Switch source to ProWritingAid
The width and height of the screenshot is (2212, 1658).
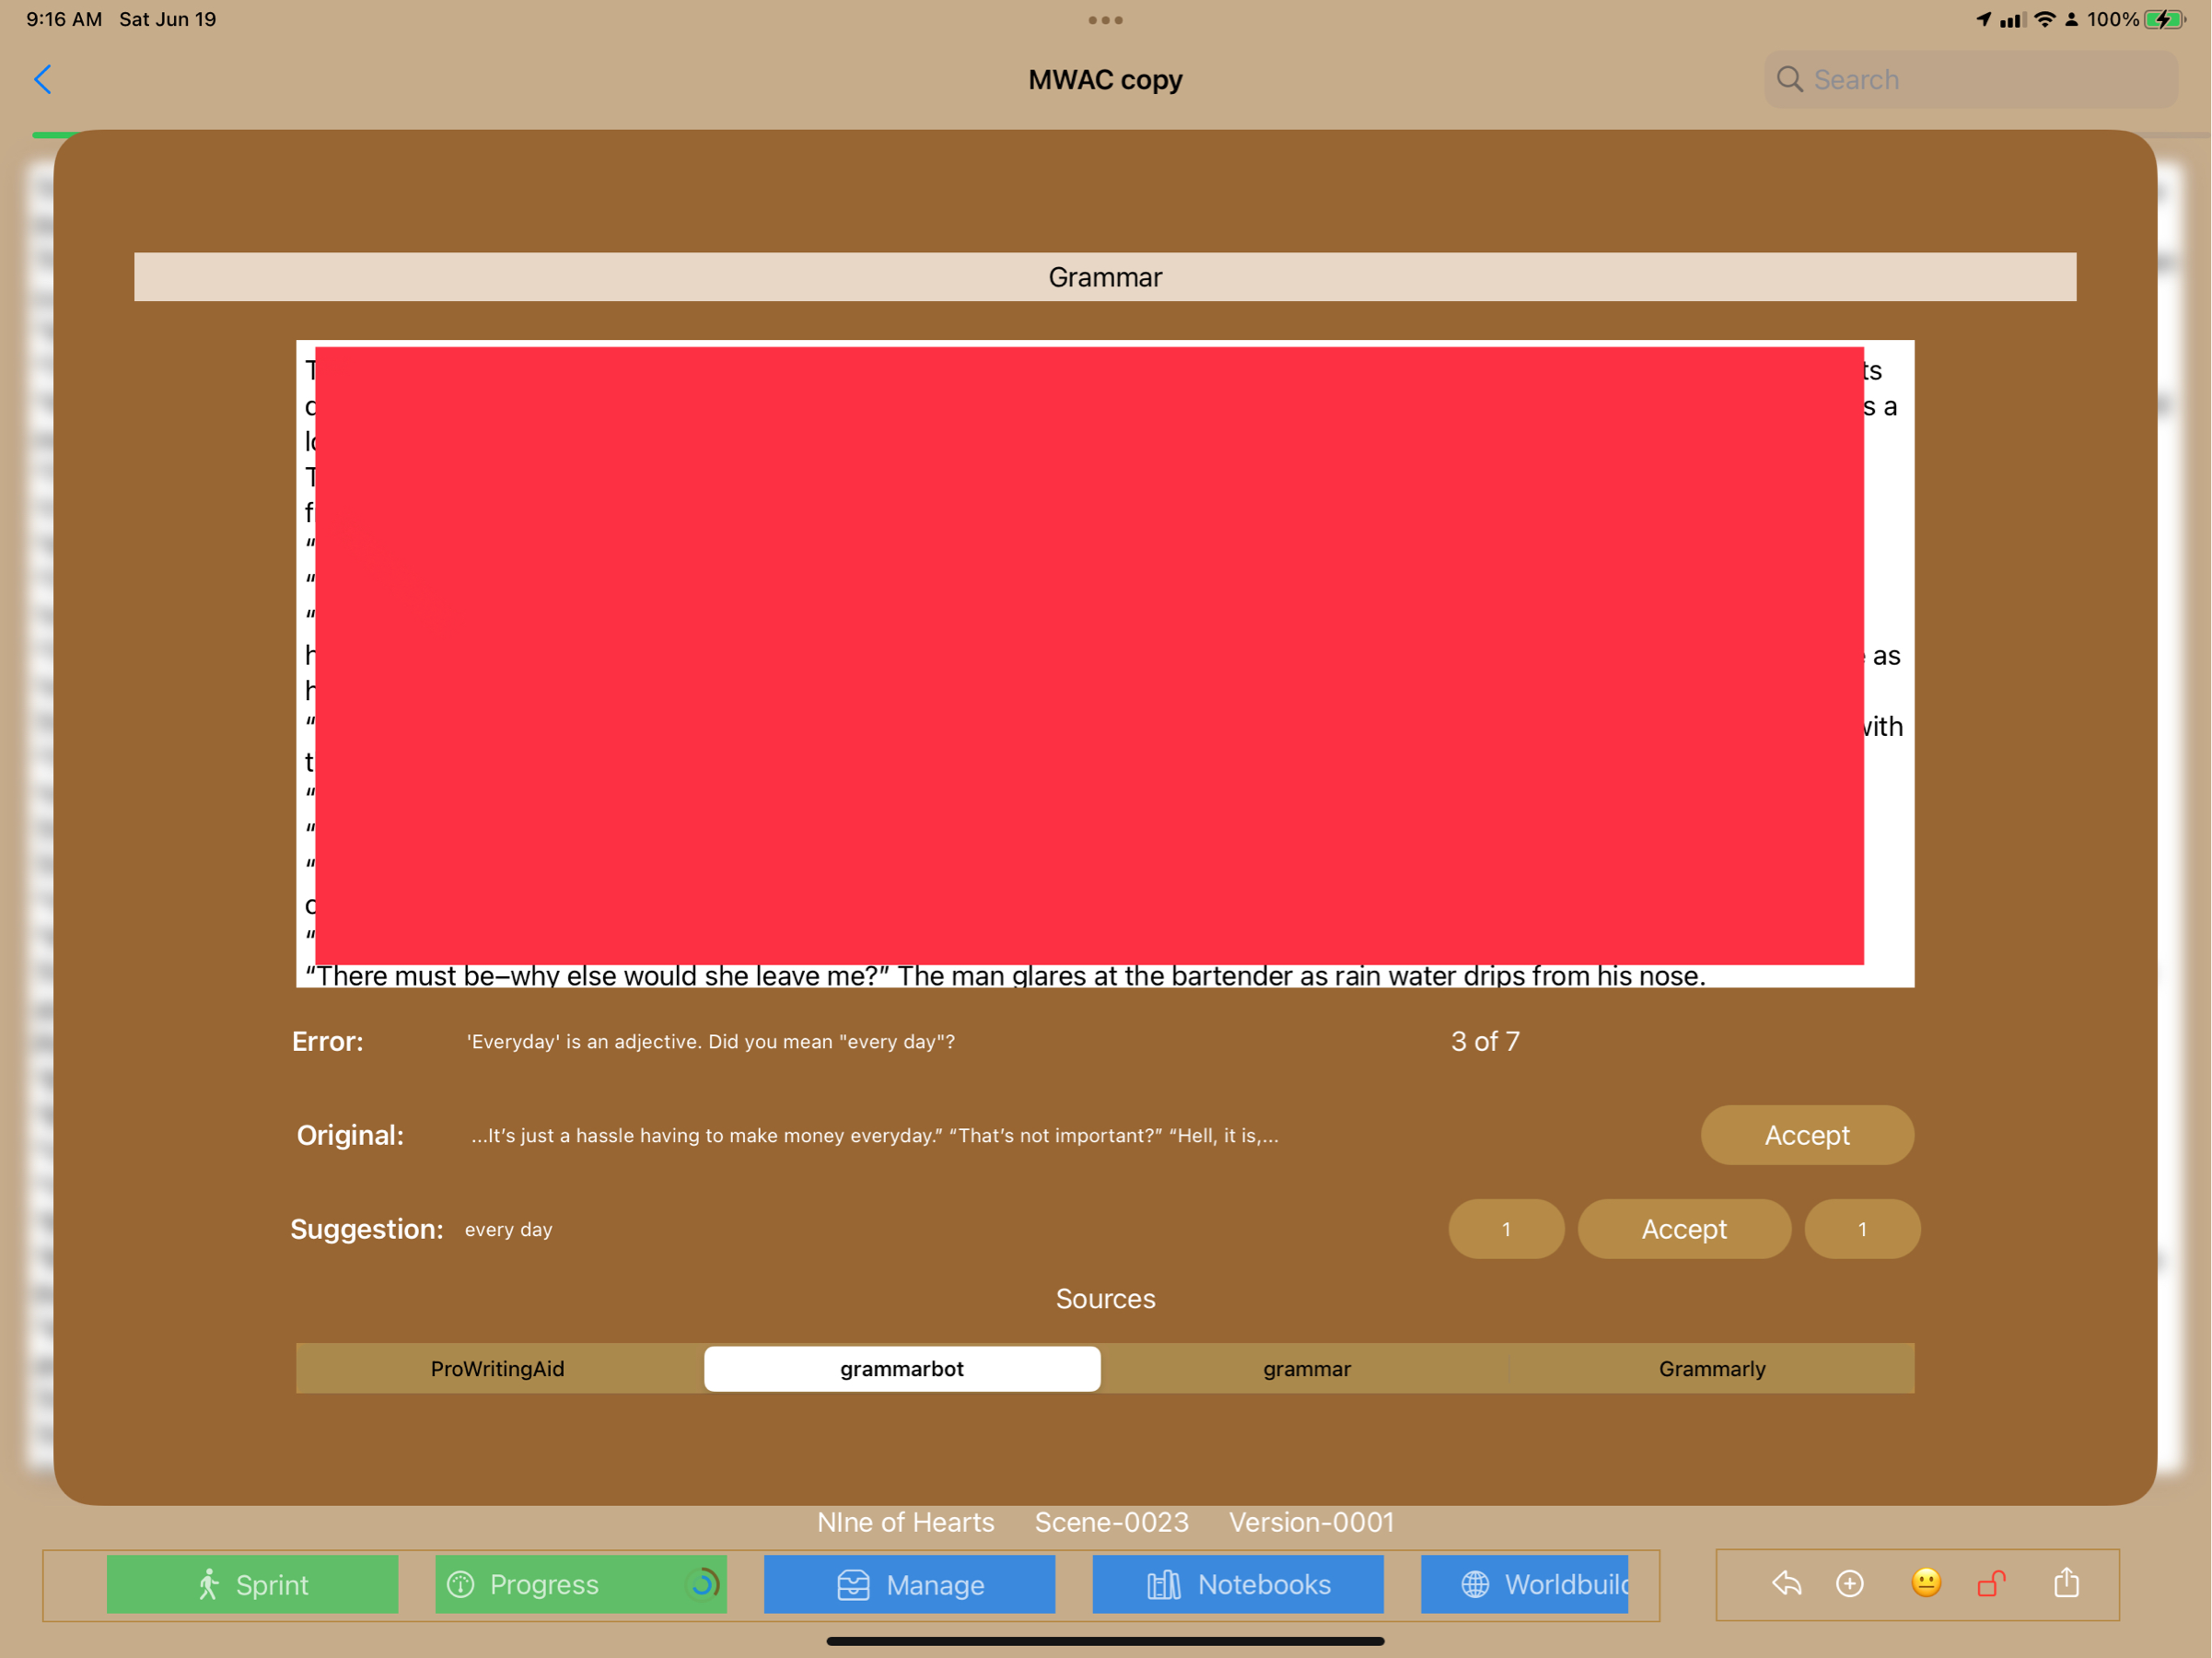(x=498, y=1368)
